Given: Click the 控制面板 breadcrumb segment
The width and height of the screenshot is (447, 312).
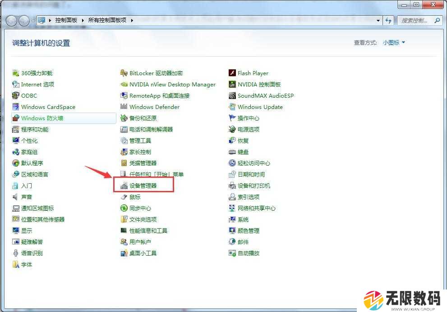Looking at the screenshot, I should (66, 20).
